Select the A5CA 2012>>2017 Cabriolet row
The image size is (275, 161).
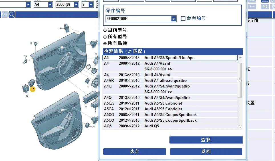pyautogui.click(x=170, y=109)
